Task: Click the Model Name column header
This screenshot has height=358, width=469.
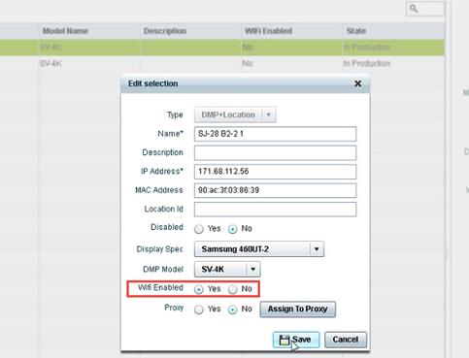Action: [x=89, y=31]
